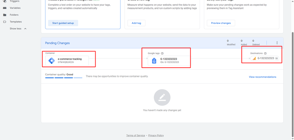Collapse the sidebar with Show less
Viewport: 294px width, 140px height.
18,29
